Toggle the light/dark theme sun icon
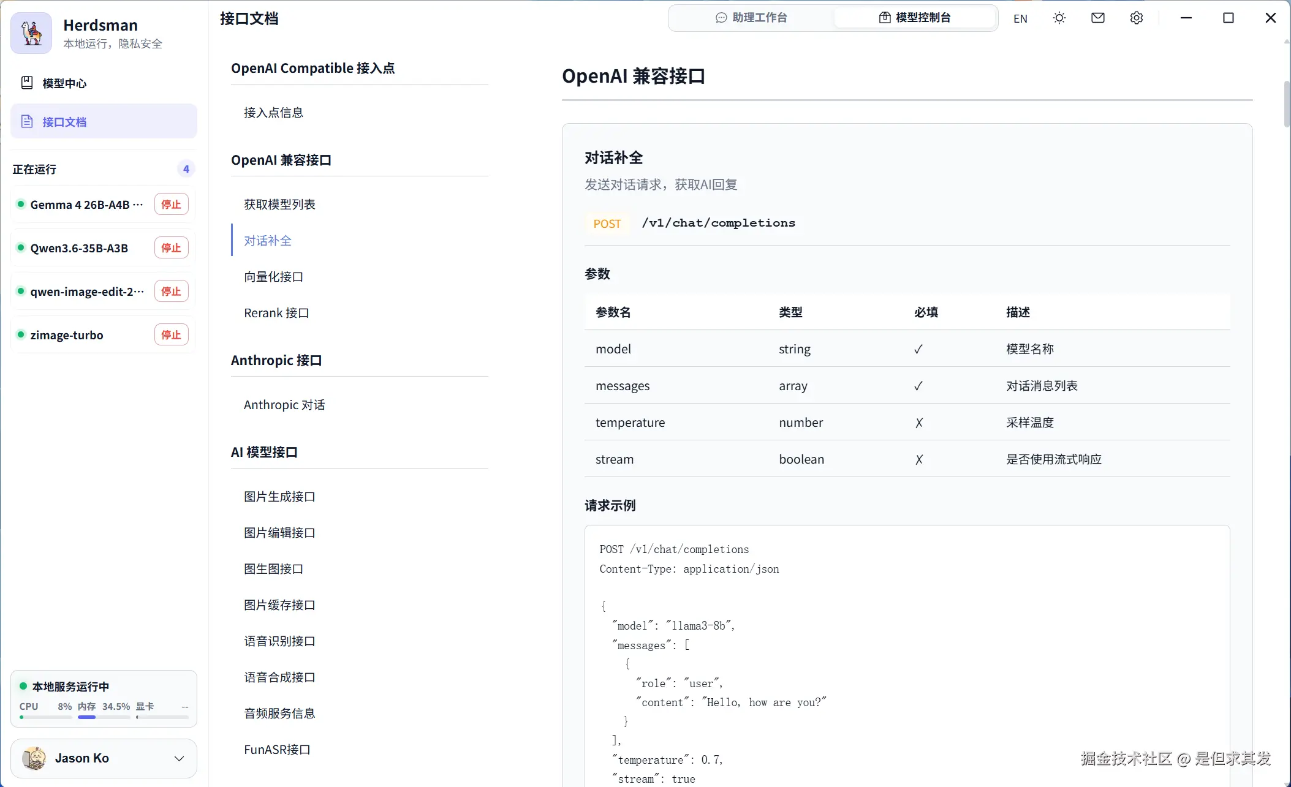The height and width of the screenshot is (787, 1291). pyautogui.click(x=1059, y=18)
